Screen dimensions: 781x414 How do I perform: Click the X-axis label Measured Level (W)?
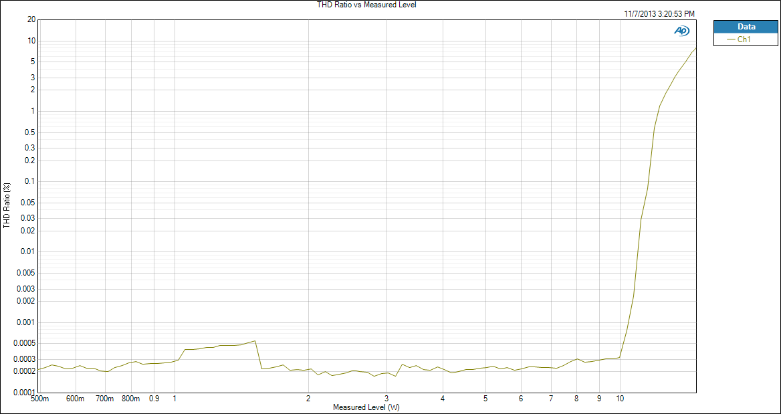[x=366, y=407]
